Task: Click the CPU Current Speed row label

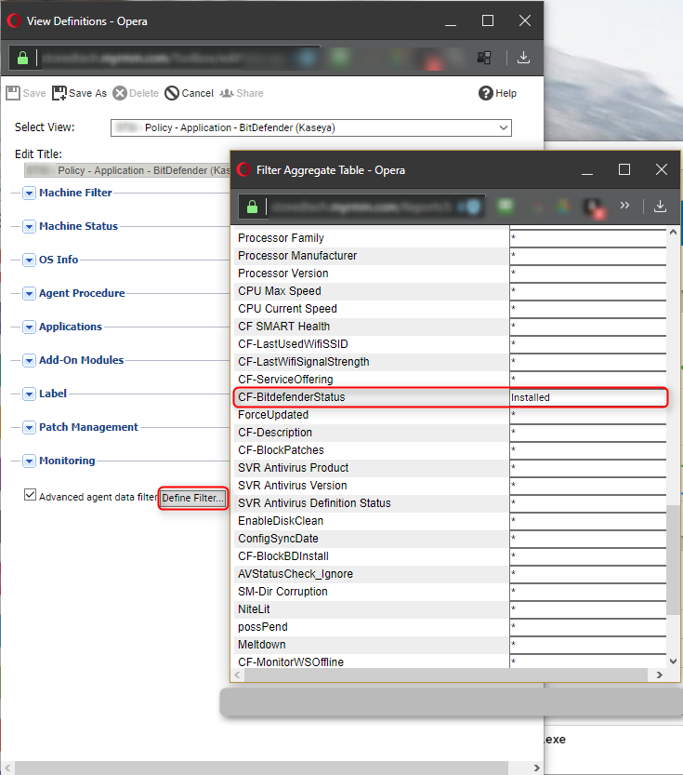Action: click(x=287, y=309)
